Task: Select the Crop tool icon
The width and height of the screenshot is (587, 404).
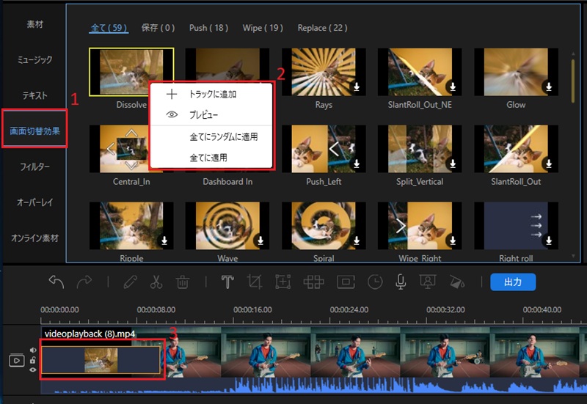Action: [x=255, y=282]
